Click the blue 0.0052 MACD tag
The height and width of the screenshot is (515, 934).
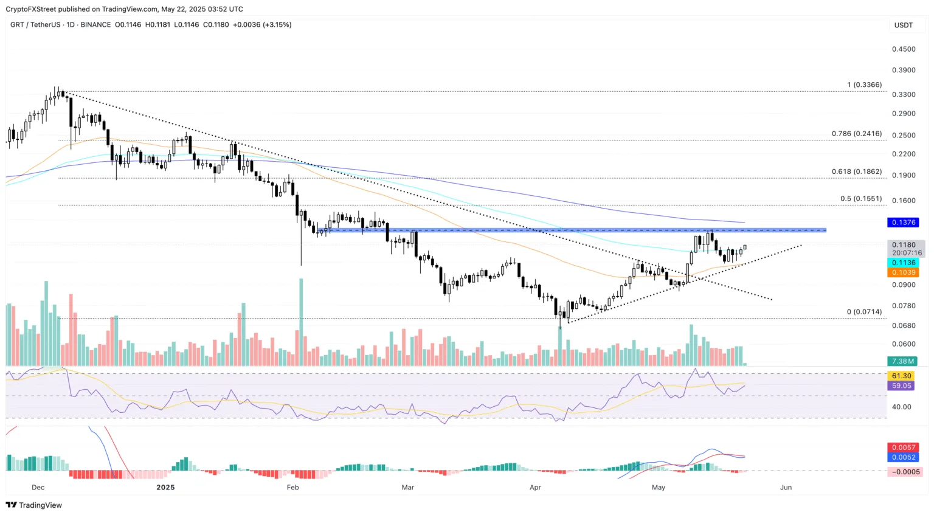(903, 457)
